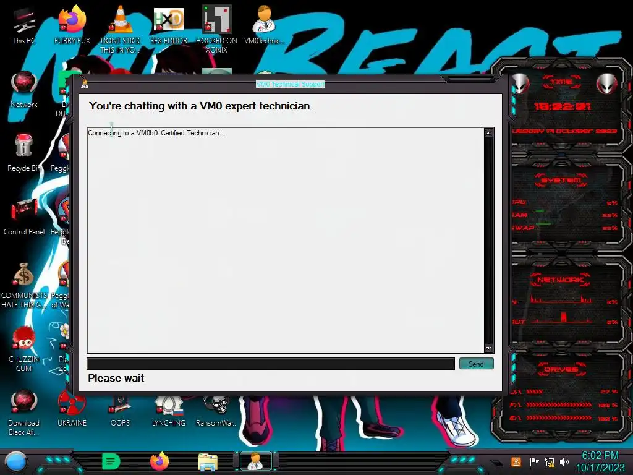
Task: Click the 'Please wait' status text
Action: [116, 378]
